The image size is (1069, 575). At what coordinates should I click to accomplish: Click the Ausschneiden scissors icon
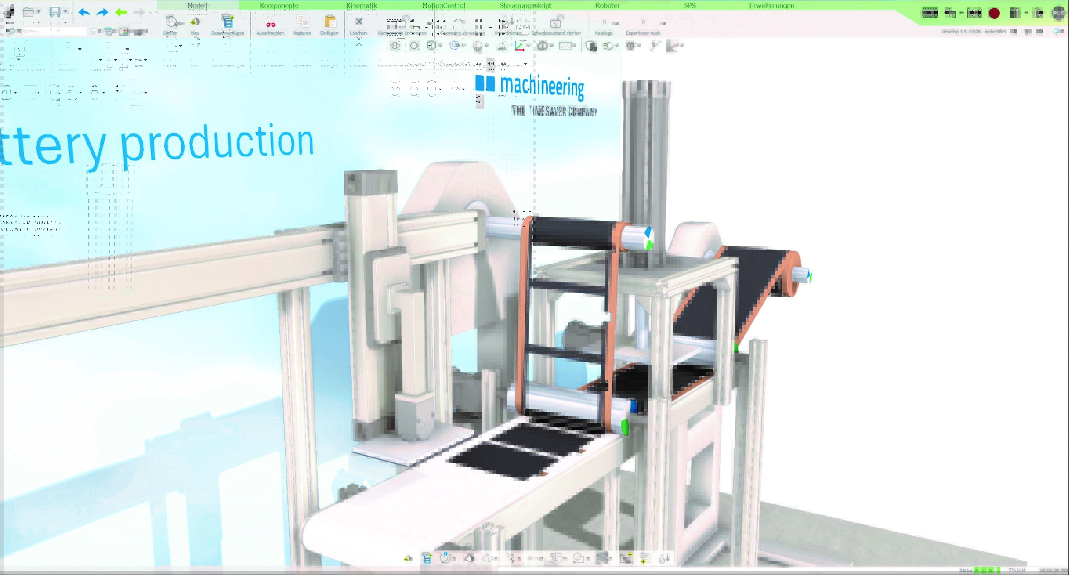click(270, 22)
